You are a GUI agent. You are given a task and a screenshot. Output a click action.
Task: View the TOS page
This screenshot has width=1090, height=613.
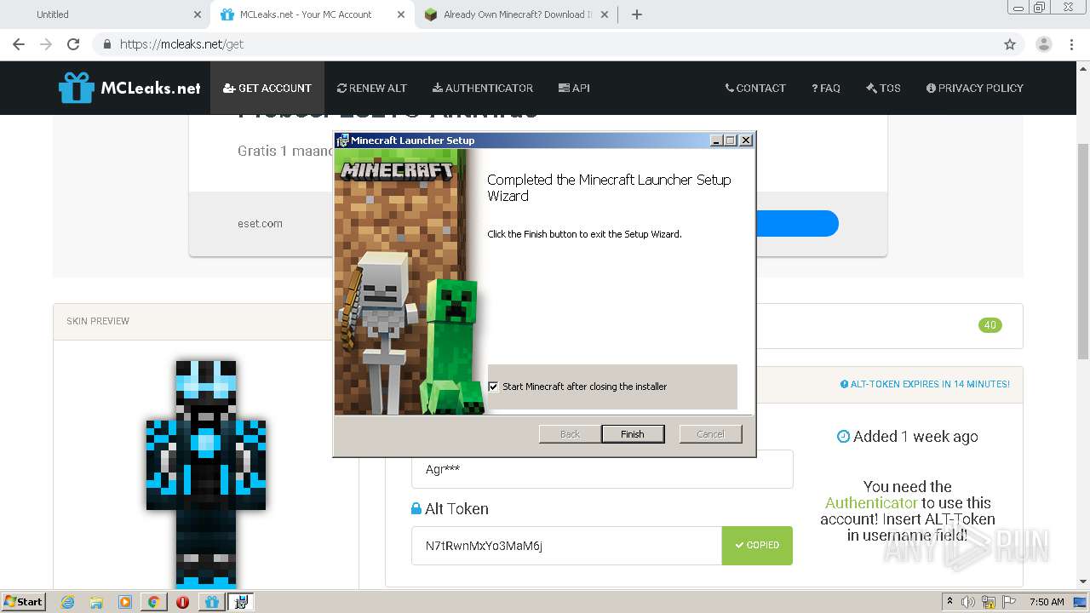point(883,88)
